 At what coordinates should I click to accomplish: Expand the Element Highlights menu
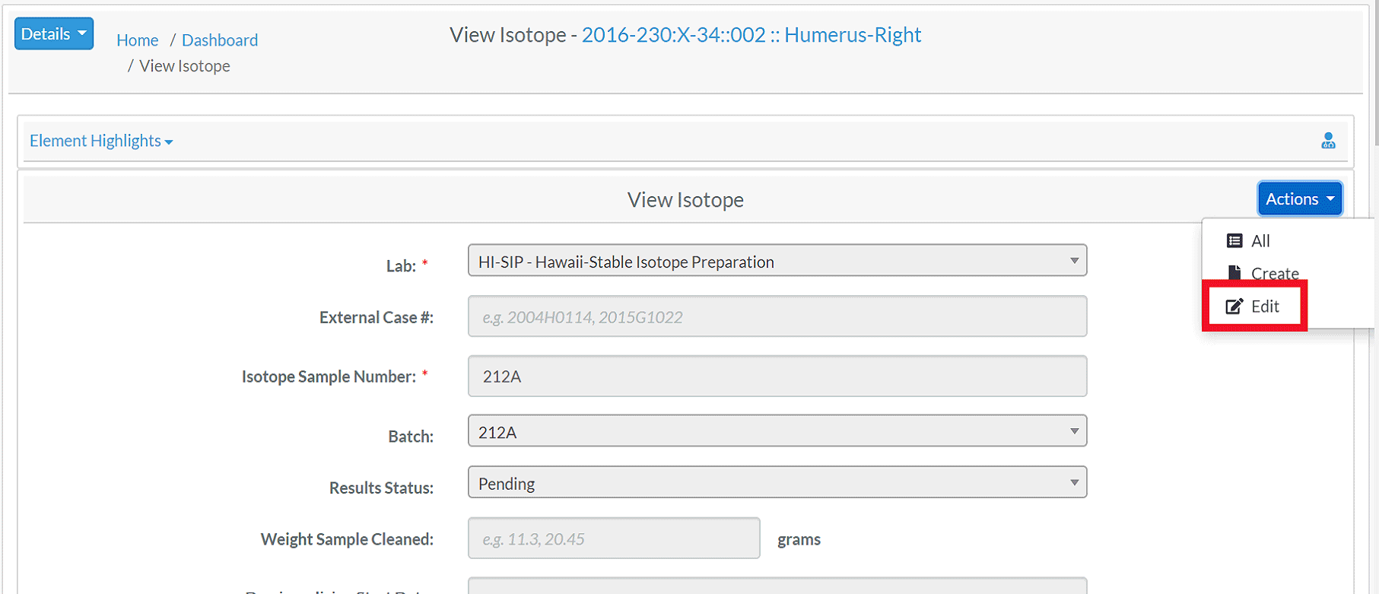pyautogui.click(x=101, y=141)
